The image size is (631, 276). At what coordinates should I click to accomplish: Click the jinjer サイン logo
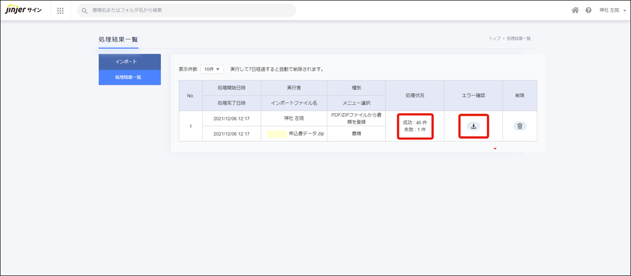pyautogui.click(x=24, y=10)
